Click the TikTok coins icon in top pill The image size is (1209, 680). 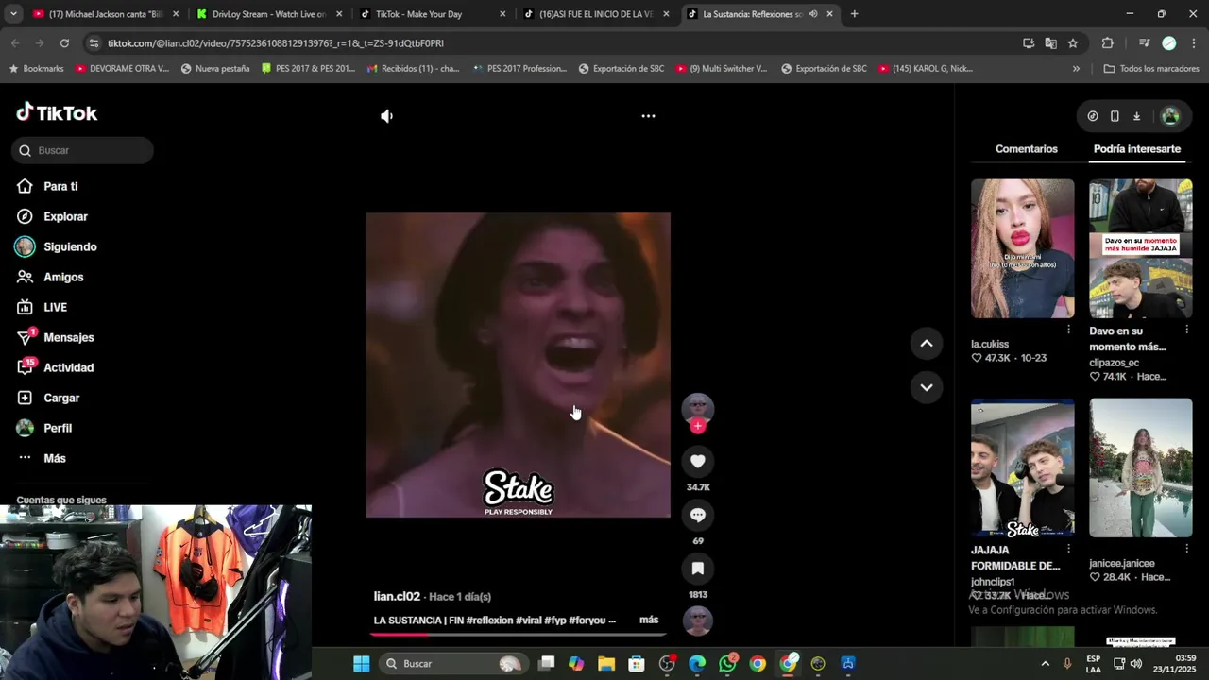pyautogui.click(x=1093, y=116)
